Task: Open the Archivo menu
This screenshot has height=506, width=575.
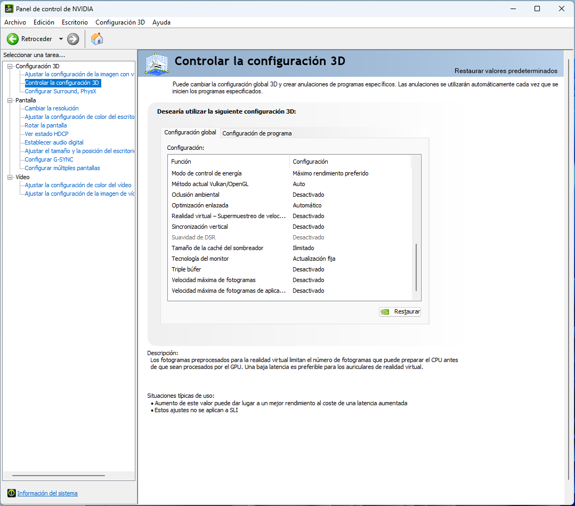Action: (15, 22)
